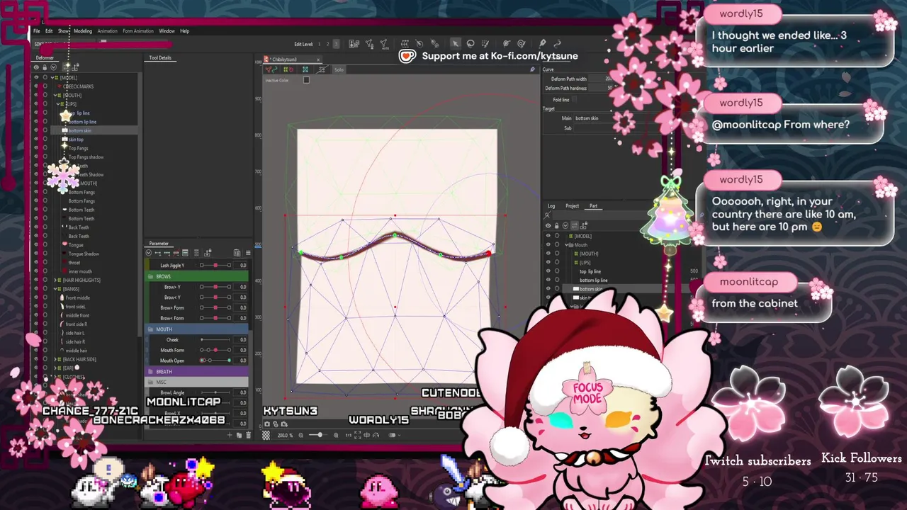Open the Modeling menu
Viewport: 907px width, 510px height.
click(83, 31)
